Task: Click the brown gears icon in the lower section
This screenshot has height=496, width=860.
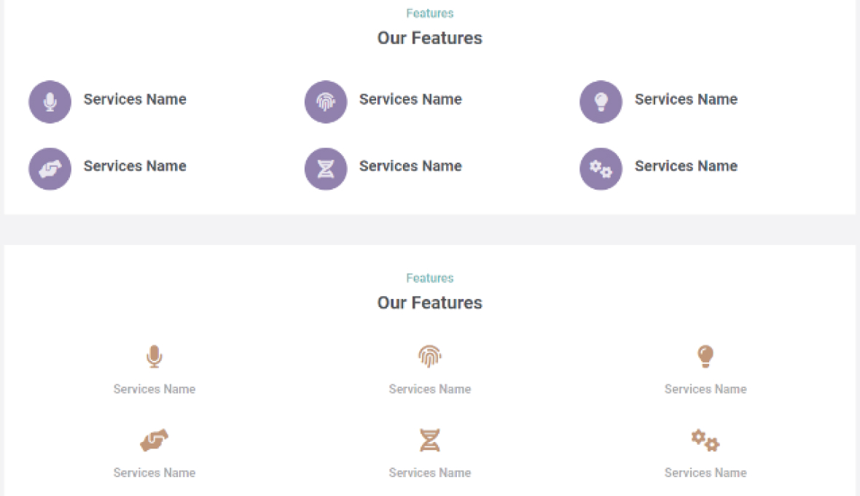Action: tap(705, 441)
